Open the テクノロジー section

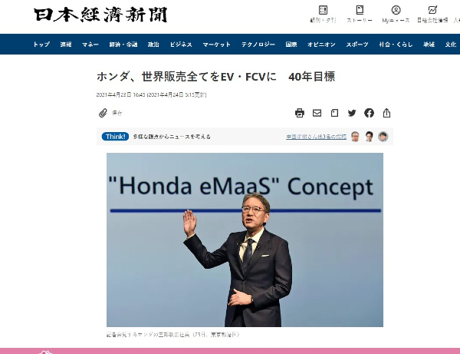tap(258, 45)
